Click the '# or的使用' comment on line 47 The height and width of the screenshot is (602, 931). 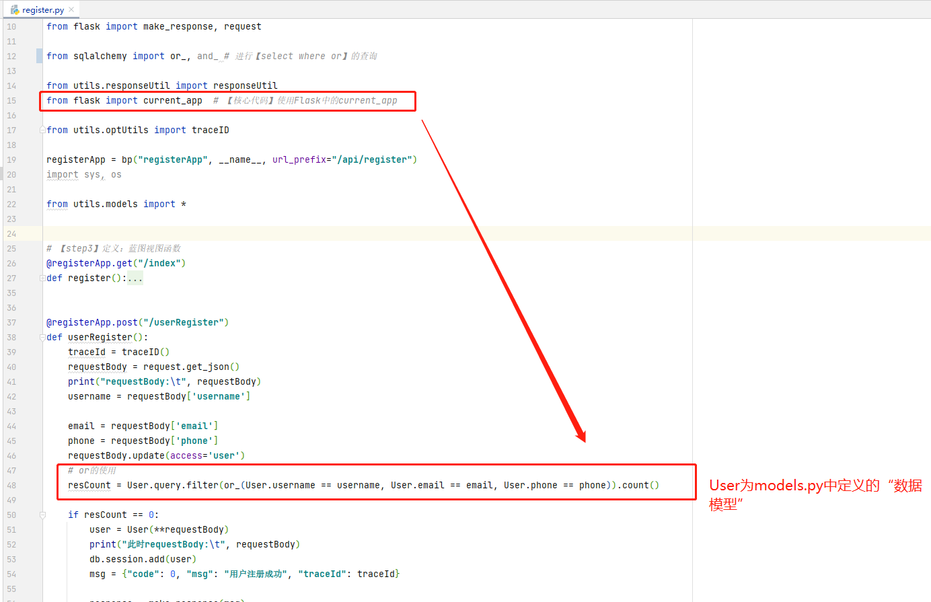point(92,470)
